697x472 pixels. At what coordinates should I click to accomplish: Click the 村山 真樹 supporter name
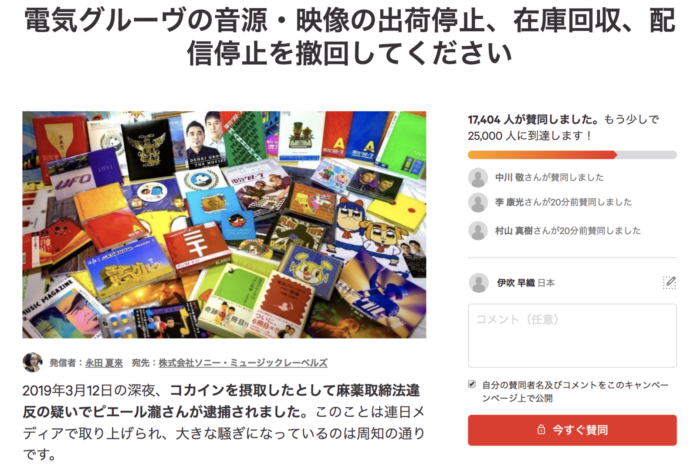pyautogui.click(x=514, y=231)
